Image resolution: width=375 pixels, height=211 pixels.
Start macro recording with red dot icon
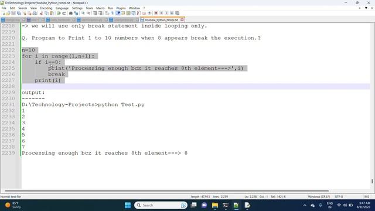pyautogui.click(x=156, y=13)
